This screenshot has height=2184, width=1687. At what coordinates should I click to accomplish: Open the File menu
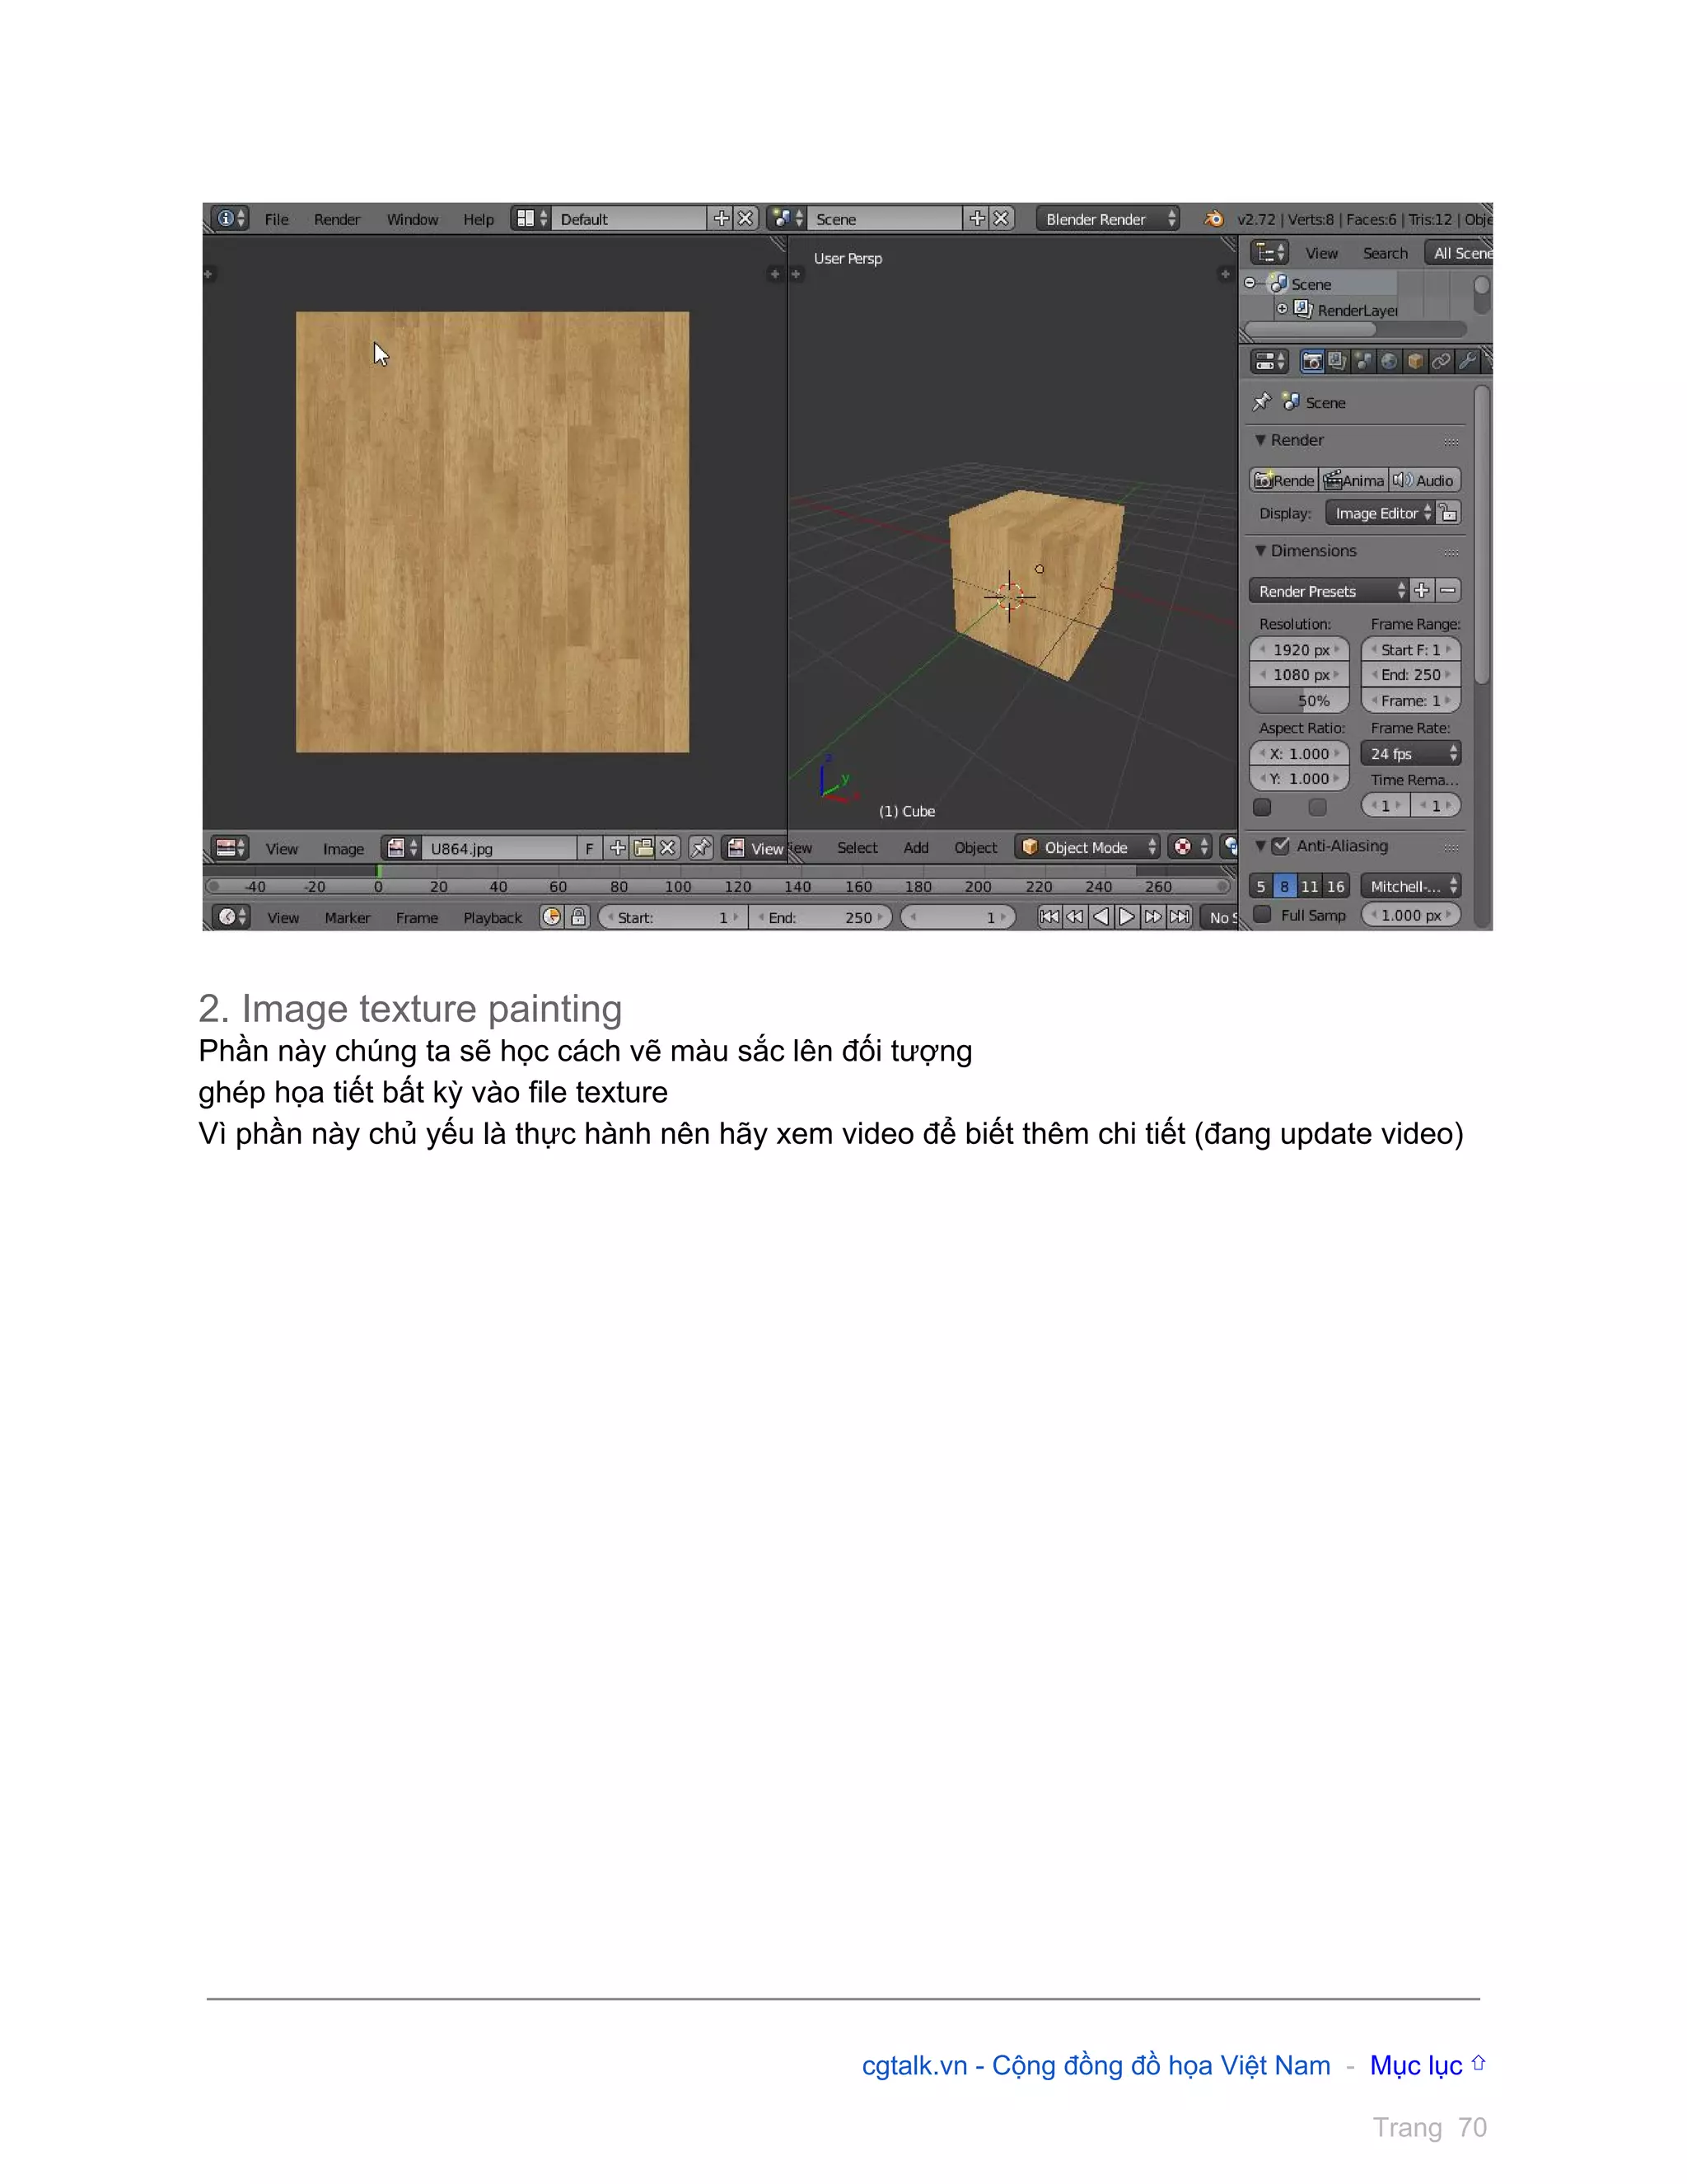277,219
